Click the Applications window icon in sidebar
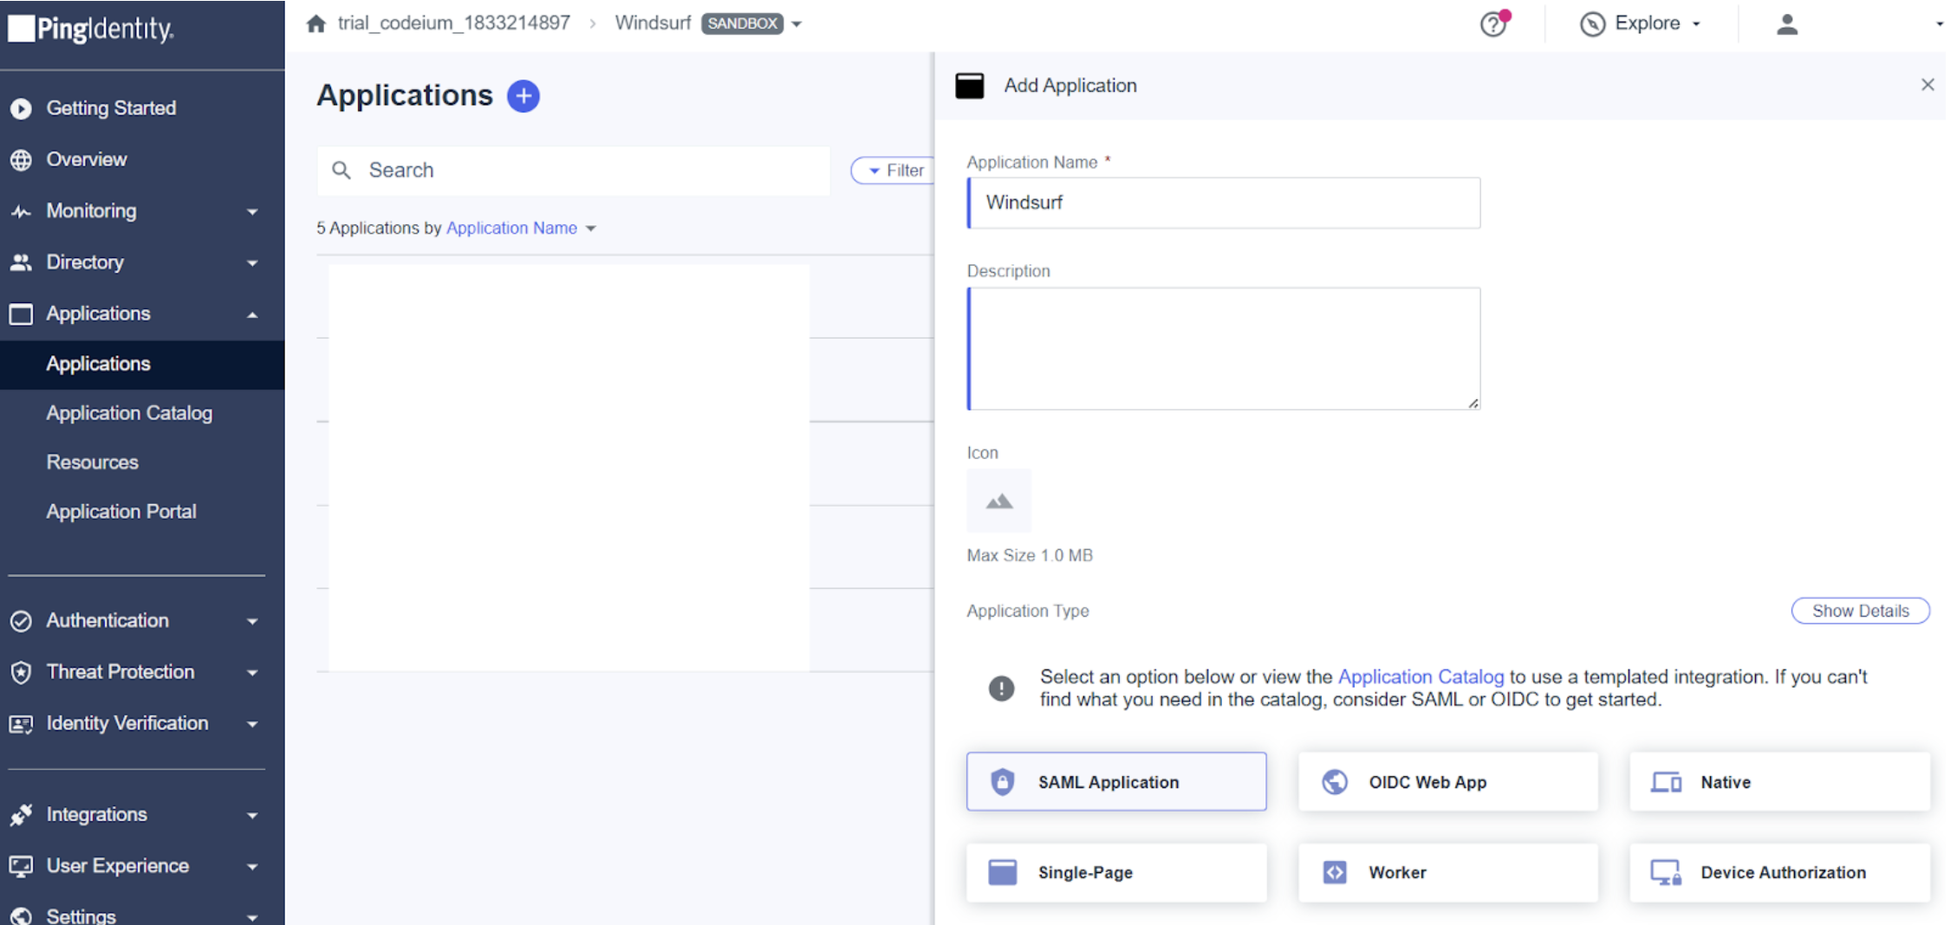The width and height of the screenshot is (1957, 925). pyautogui.click(x=21, y=314)
